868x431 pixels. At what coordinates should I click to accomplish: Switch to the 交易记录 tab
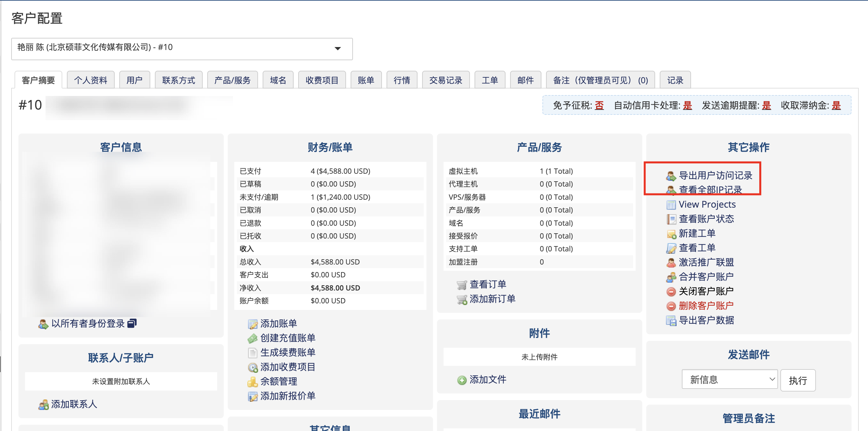(446, 80)
